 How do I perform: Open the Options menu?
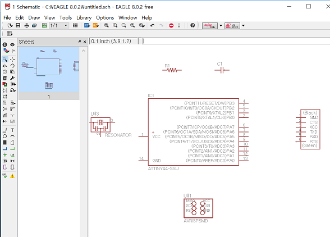(105, 18)
